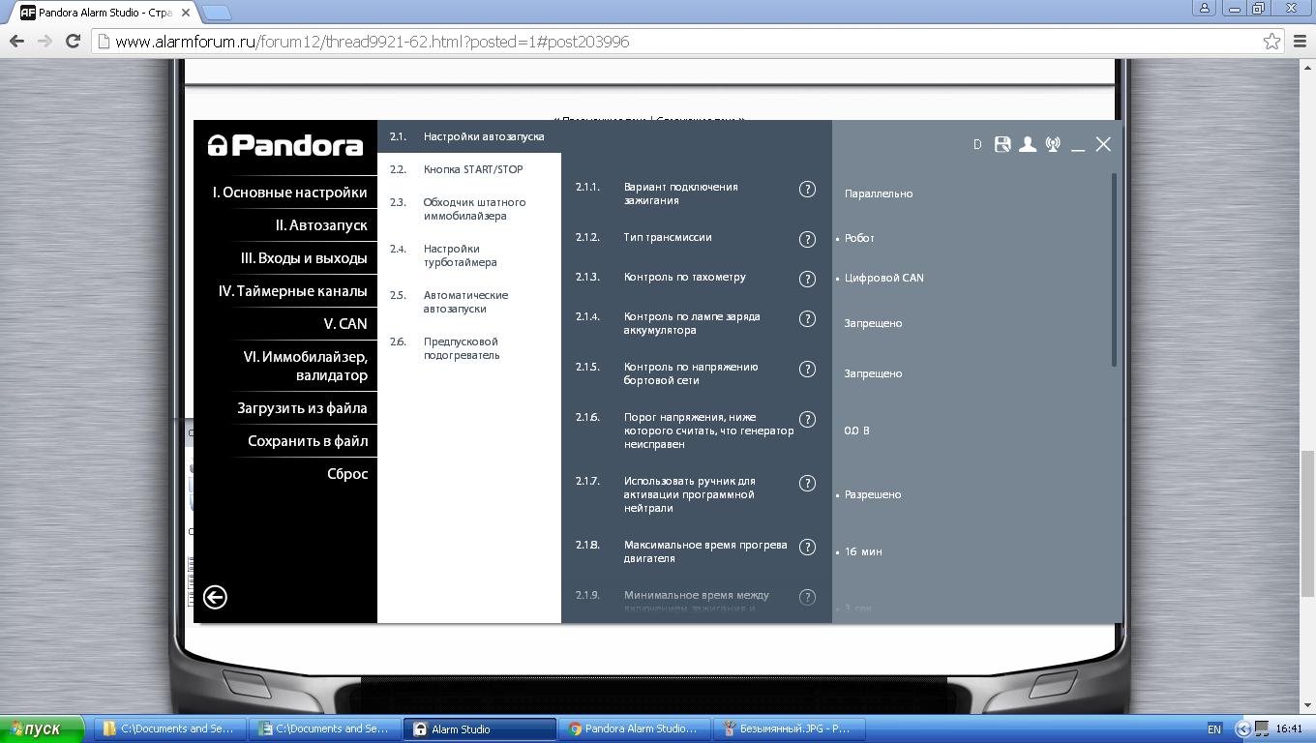This screenshot has height=743, width=1316.
Task: Edit the 0.0 В voltage threshold value
Action: 856,431
